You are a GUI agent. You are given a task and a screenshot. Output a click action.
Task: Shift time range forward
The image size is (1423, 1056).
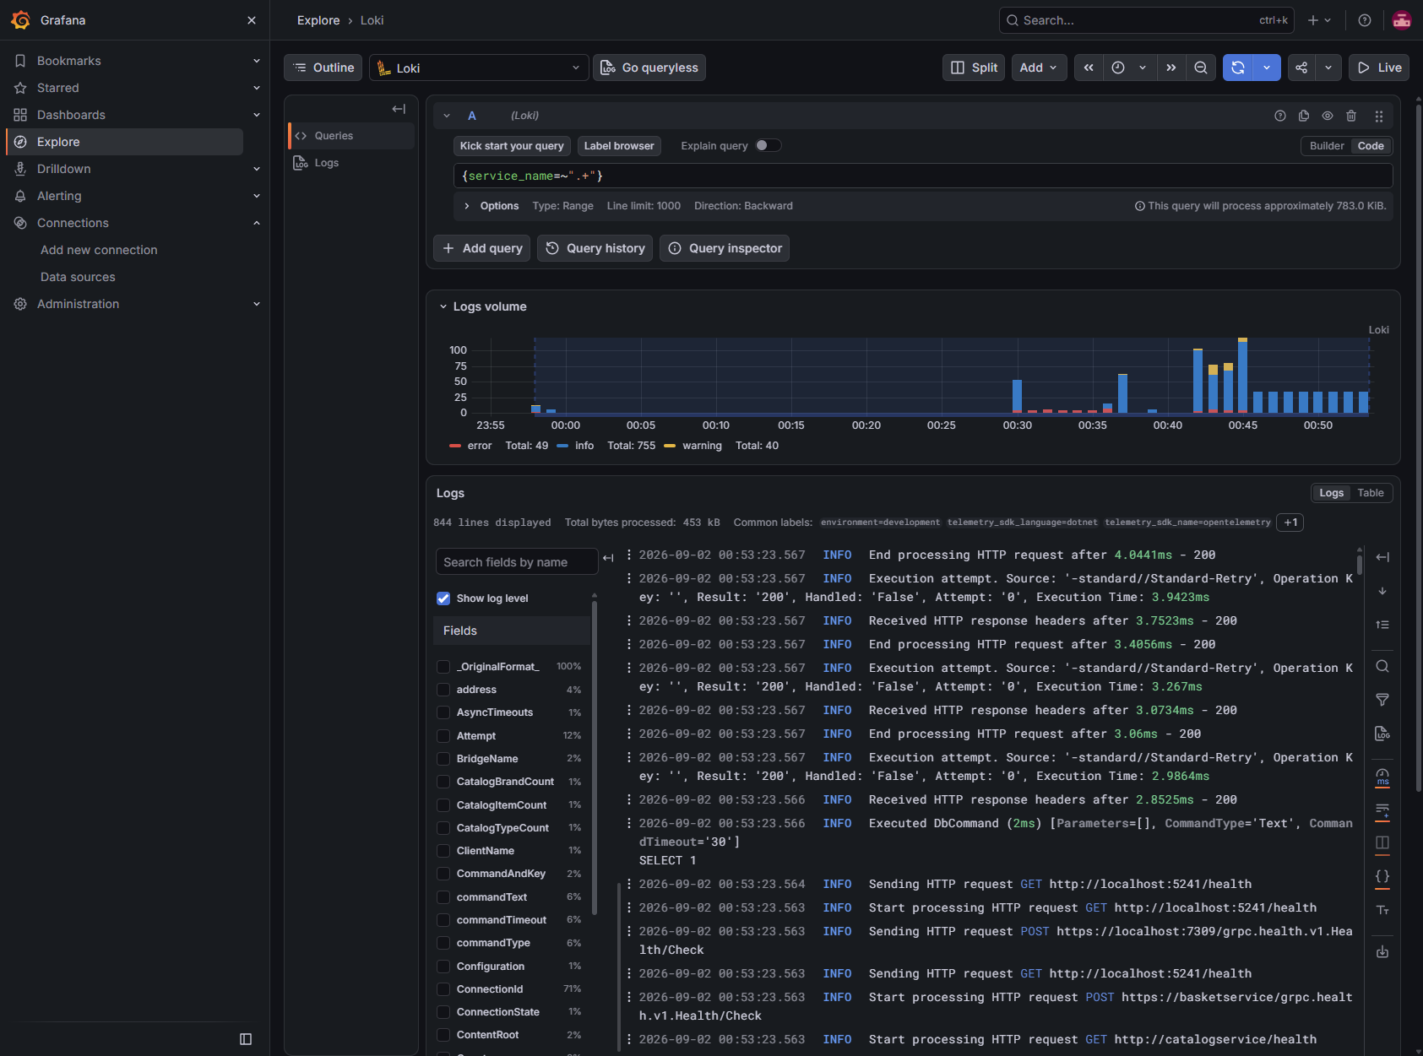pyautogui.click(x=1170, y=68)
